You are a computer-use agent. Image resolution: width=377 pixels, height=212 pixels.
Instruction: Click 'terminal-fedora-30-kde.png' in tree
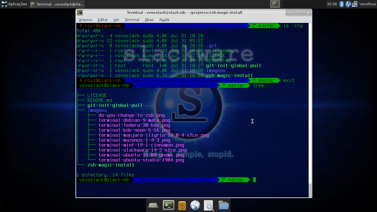coord(134,125)
